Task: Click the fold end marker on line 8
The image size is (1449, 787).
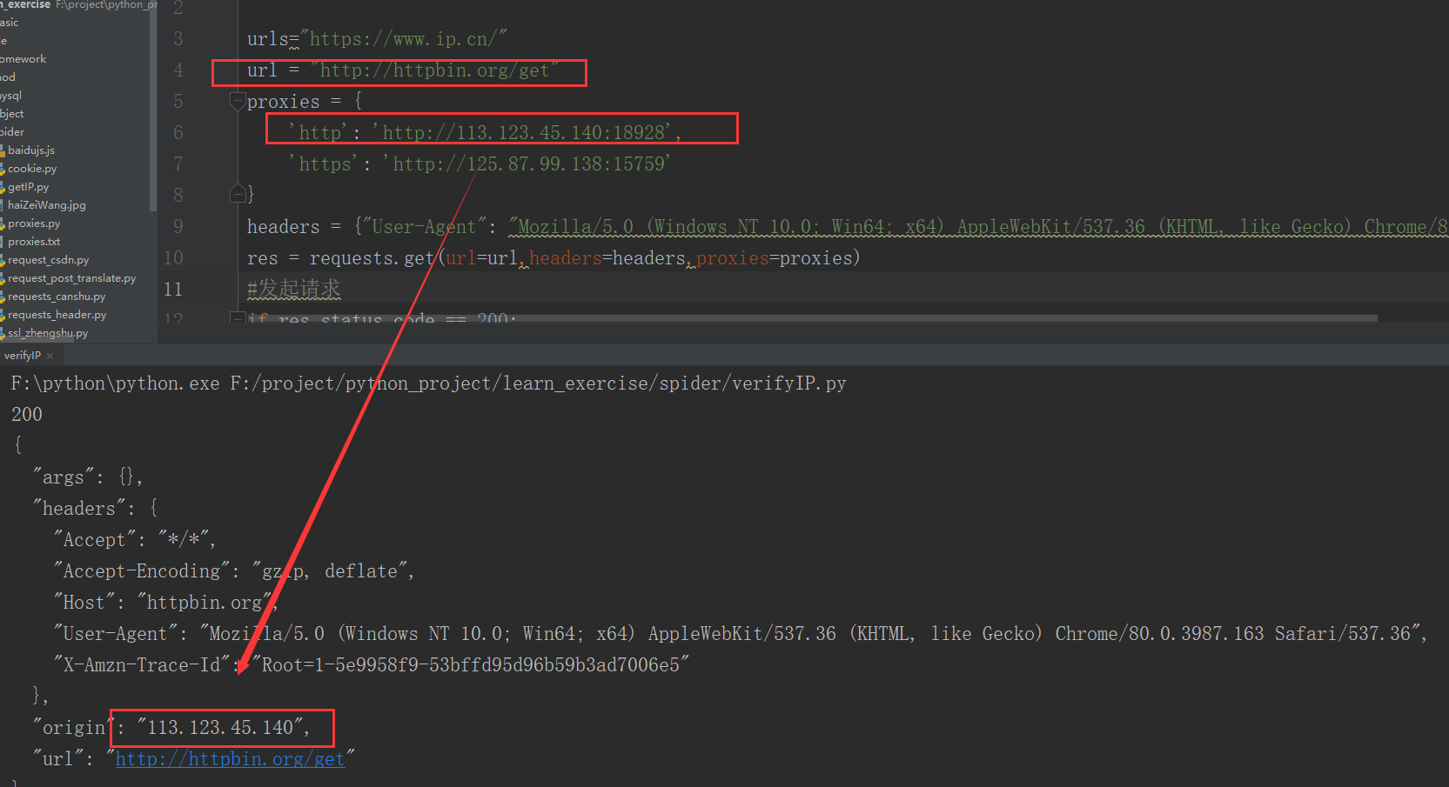Action: [237, 194]
